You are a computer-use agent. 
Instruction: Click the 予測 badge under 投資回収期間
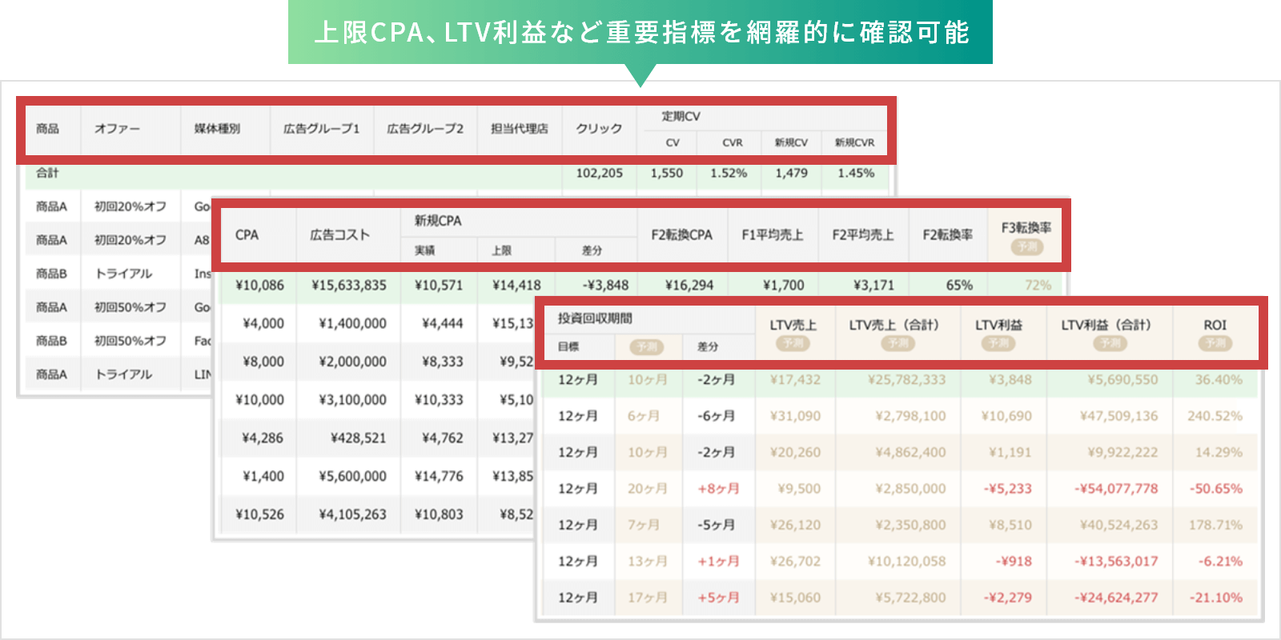[x=647, y=346]
